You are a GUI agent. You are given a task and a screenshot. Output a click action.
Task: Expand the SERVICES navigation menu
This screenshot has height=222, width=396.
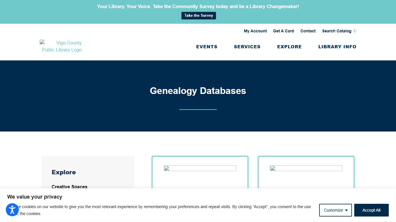point(247,47)
